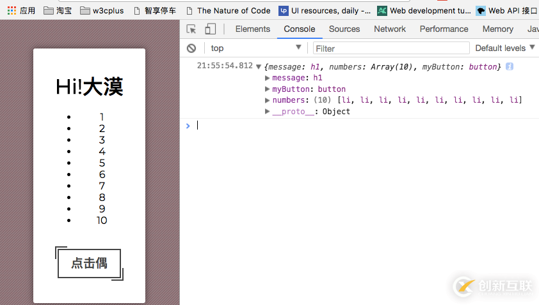The width and height of the screenshot is (539, 305).
Task: Clear console with the ban icon
Action: 191,48
